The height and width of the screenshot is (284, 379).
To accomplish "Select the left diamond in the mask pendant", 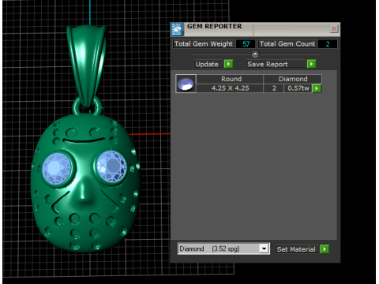I will point(56,168).
